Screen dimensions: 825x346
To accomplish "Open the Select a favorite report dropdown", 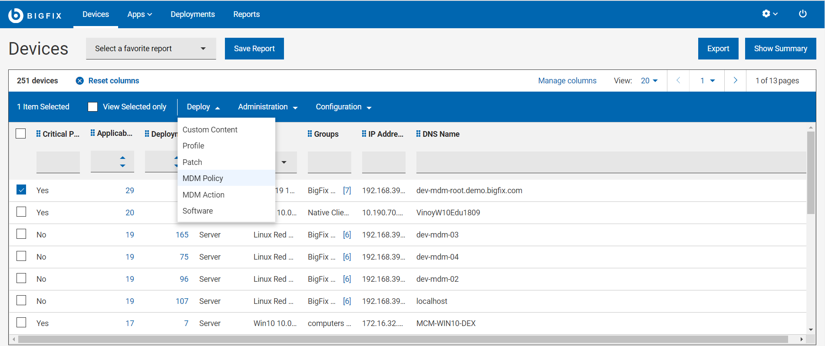I will 151,49.
